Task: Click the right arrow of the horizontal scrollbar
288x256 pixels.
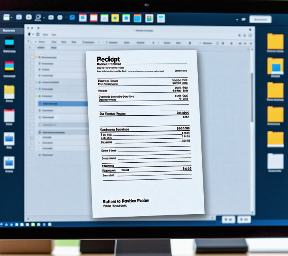Action: (x=212, y=218)
